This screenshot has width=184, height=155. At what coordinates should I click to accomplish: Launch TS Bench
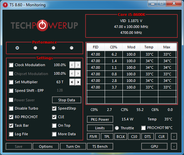100,146
